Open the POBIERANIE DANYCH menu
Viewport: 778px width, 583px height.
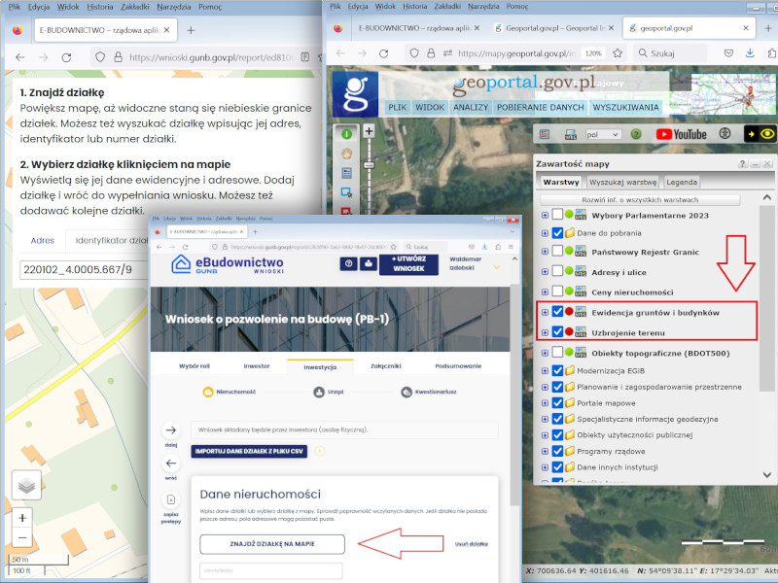pos(541,107)
